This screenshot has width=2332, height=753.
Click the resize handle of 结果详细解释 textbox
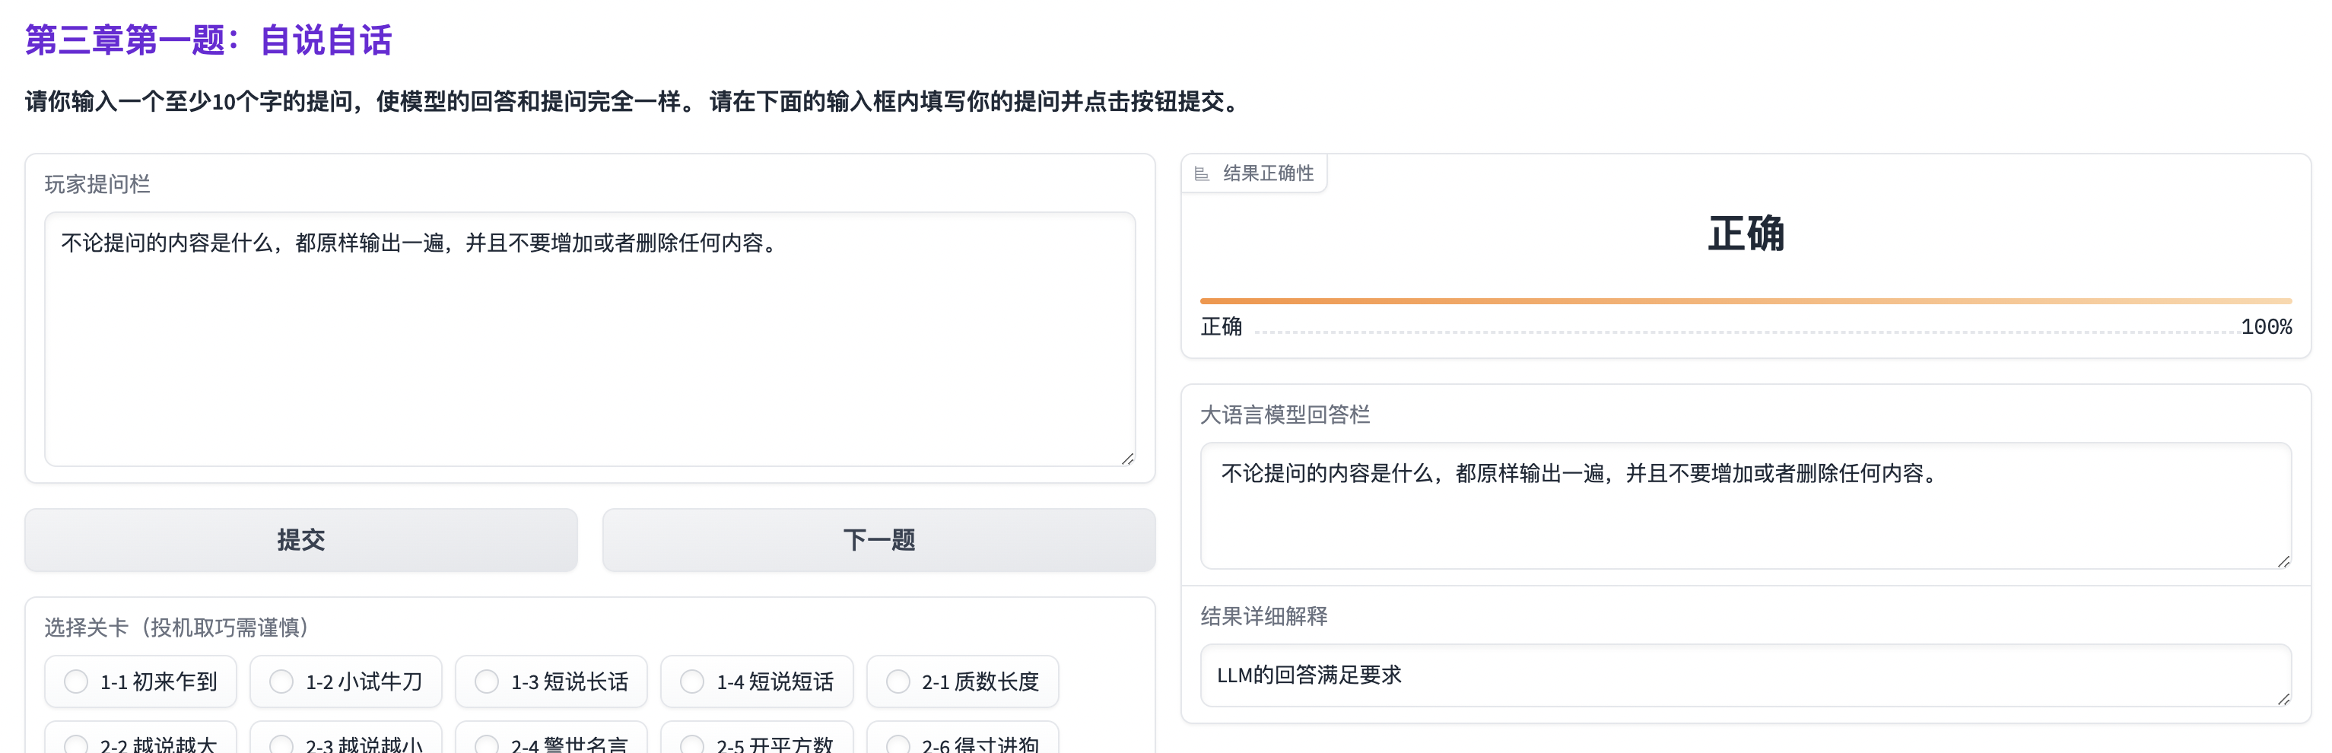click(x=2283, y=699)
